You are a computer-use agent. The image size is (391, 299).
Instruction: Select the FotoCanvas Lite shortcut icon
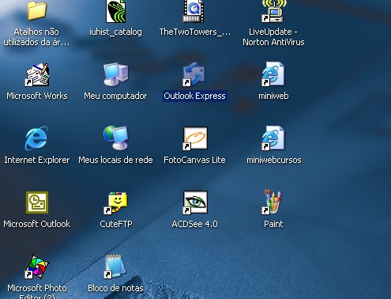tap(195, 138)
